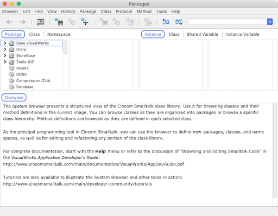The width and height of the screenshot is (278, 216).
Task: Expand the Glorp bundle
Action: [x=5, y=49]
